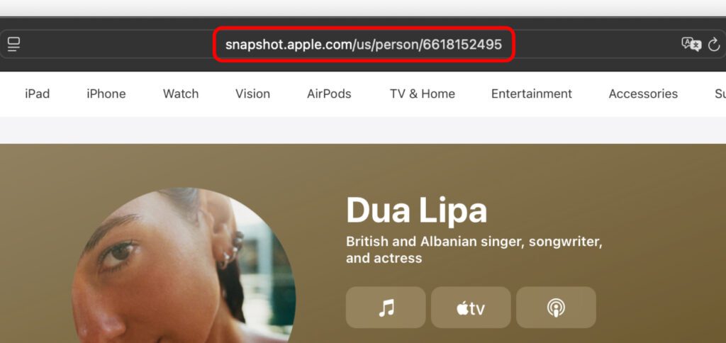Go to the Accessories section
This screenshot has width=726, height=343.
coord(643,94)
